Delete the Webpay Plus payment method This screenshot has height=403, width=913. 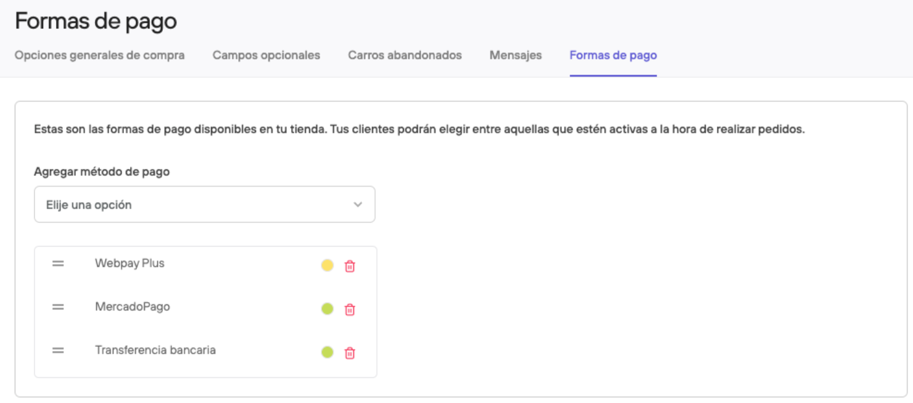(350, 266)
